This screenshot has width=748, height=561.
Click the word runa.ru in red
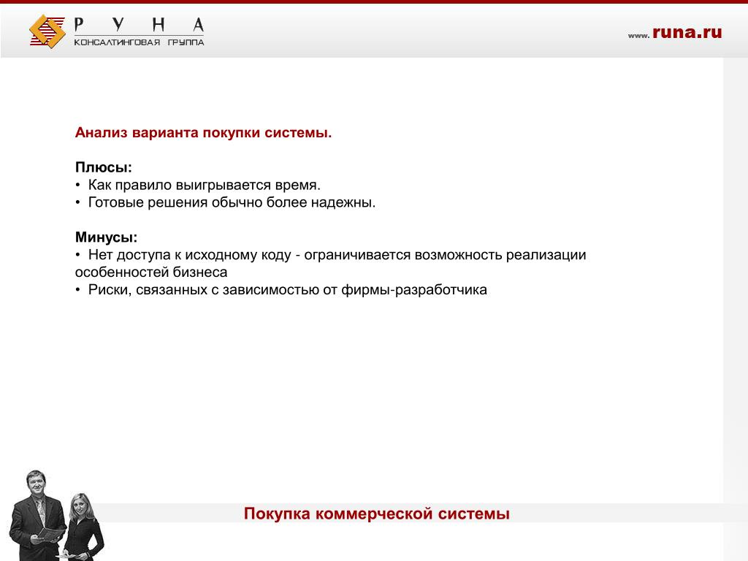687,32
